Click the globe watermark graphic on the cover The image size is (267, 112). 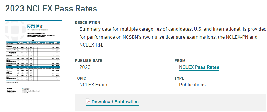[15, 30]
